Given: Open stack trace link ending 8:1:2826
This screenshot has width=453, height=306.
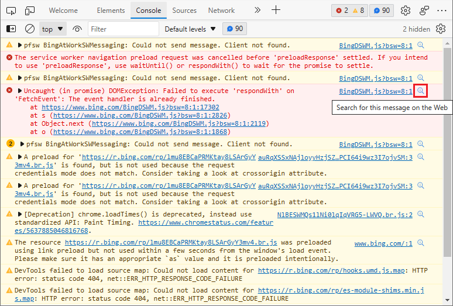Looking at the screenshot, I should pos(140,115).
